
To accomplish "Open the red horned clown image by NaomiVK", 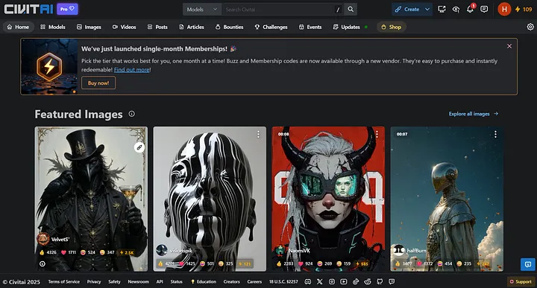I will (x=328, y=199).
